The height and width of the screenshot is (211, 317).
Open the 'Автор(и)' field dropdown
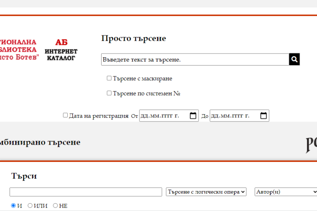pos(286,192)
